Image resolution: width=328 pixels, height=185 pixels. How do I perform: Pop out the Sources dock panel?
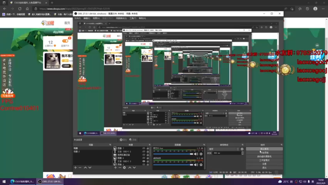(150, 145)
